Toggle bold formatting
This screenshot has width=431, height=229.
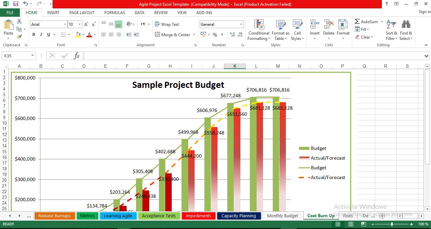click(33, 35)
